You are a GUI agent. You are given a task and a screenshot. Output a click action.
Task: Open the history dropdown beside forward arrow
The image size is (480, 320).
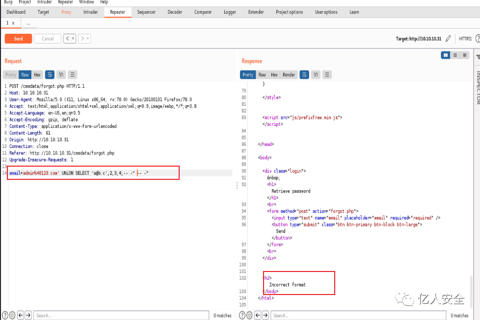pyautogui.click(x=88, y=39)
